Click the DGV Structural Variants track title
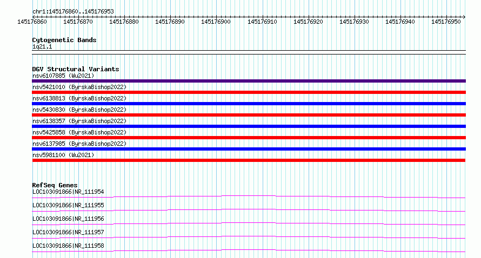 [x=76, y=69]
